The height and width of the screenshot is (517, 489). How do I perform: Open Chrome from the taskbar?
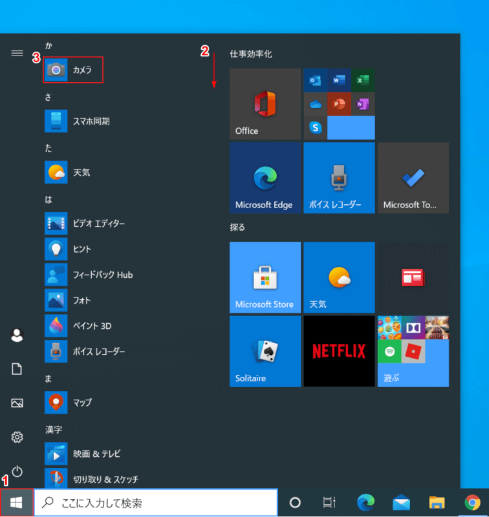(x=473, y=503)
